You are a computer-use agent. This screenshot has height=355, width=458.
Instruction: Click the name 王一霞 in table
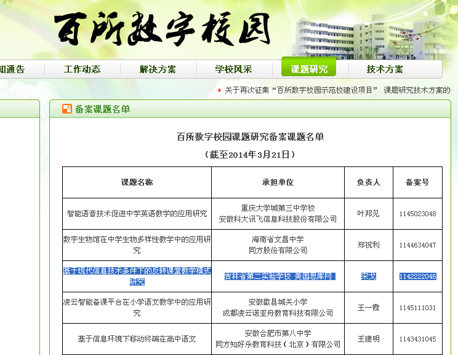(x=368, y=308)
